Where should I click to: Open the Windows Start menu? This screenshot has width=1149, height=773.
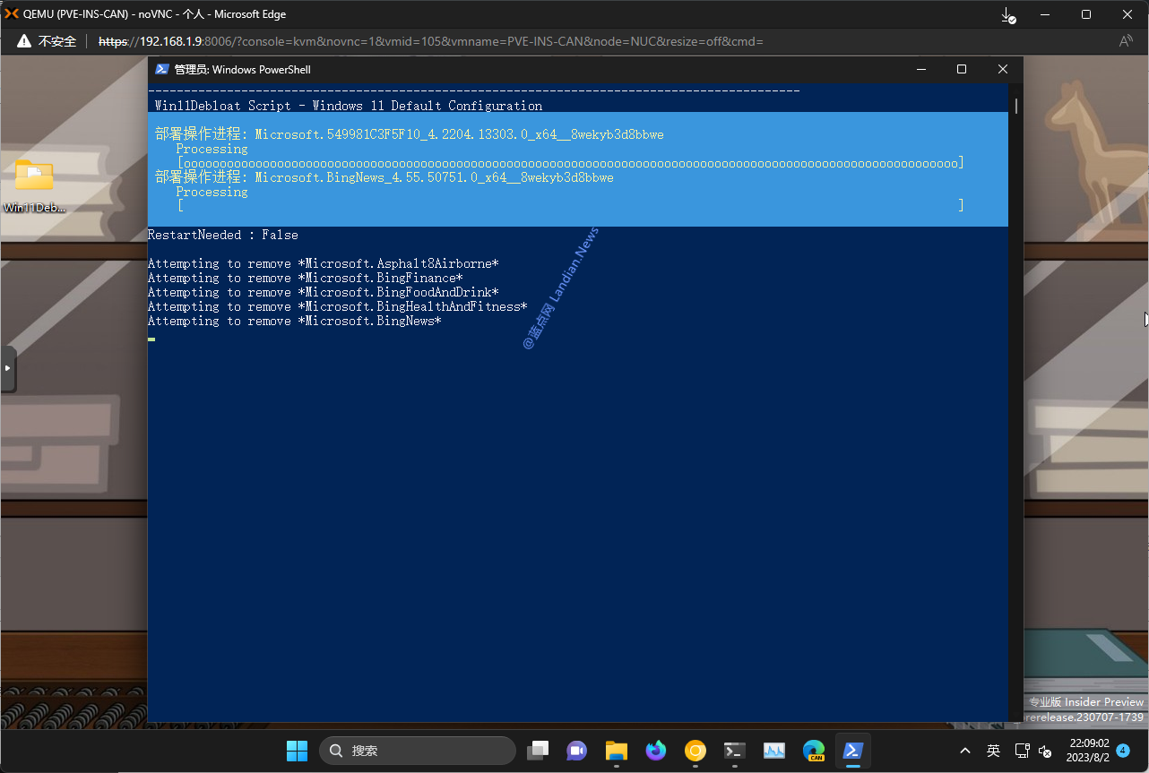pyautogui.click(x=297, y=751)
